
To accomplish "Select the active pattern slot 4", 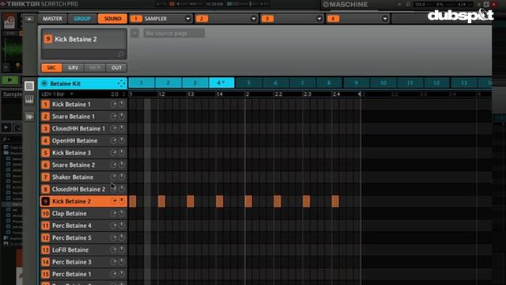I will (x=221, y=83).
